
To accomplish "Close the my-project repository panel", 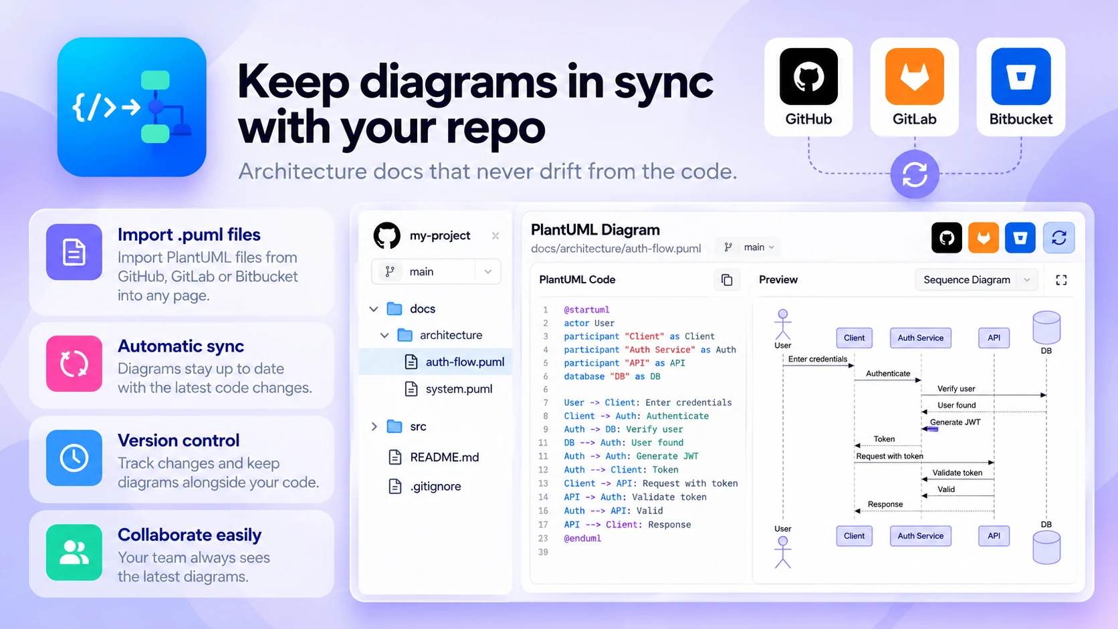I will click(x=495, y=236).
